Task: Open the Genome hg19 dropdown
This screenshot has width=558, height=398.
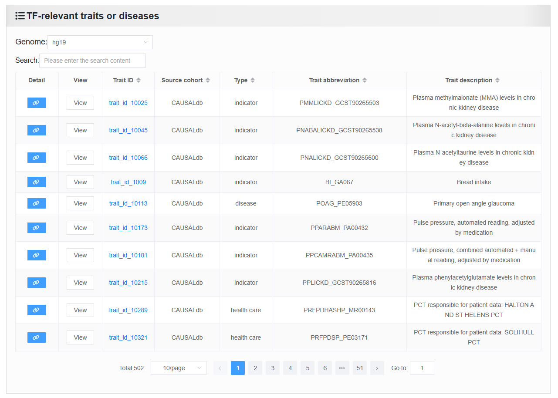Action: click(100, 42)
